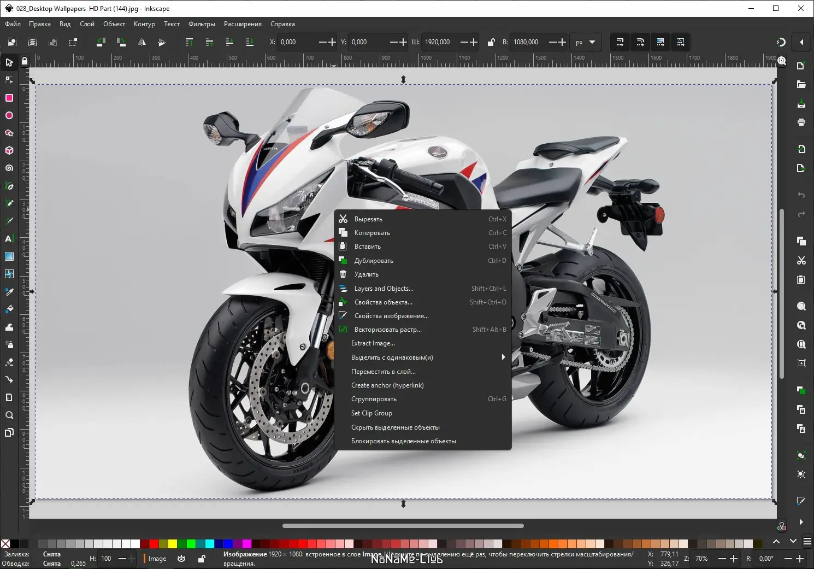Click 'Set Clip Group' in context menu

click(423, 413)
